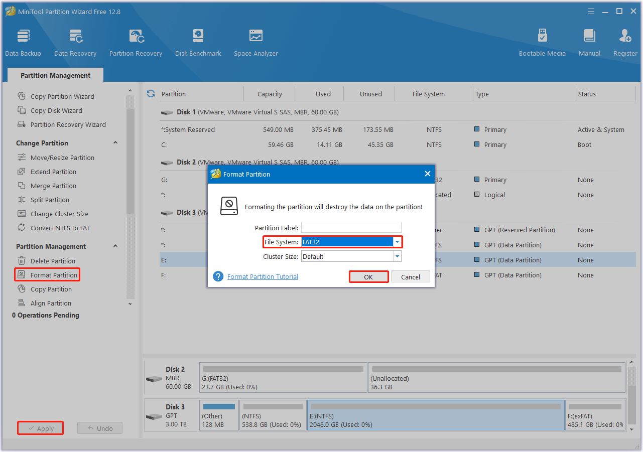643x452 pixels.
Task: Select the Disk 1 header row
Action: click(x=398, y=112)
